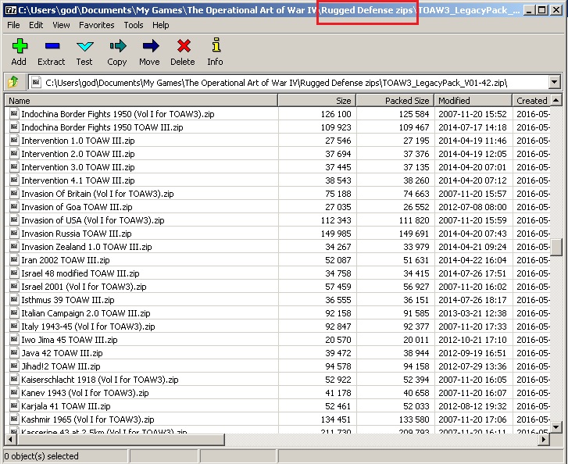Expand the address bar path dropdown
568x464 pixels.
(554, 82)
